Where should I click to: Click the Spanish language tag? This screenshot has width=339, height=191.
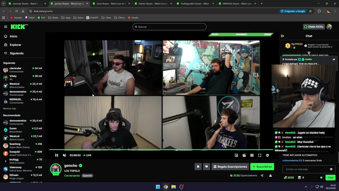87,176
